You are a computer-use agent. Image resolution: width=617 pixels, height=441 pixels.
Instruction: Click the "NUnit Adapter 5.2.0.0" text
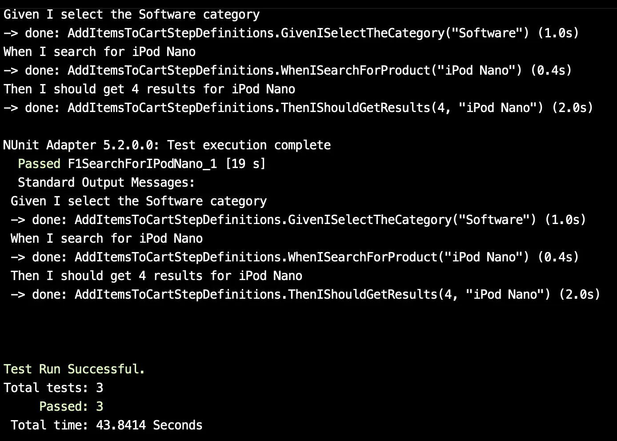click(80, 145)
